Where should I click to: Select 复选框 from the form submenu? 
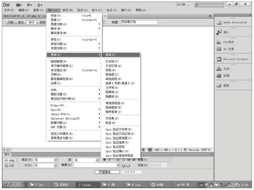pyautogui.click(x=120, y=75)
